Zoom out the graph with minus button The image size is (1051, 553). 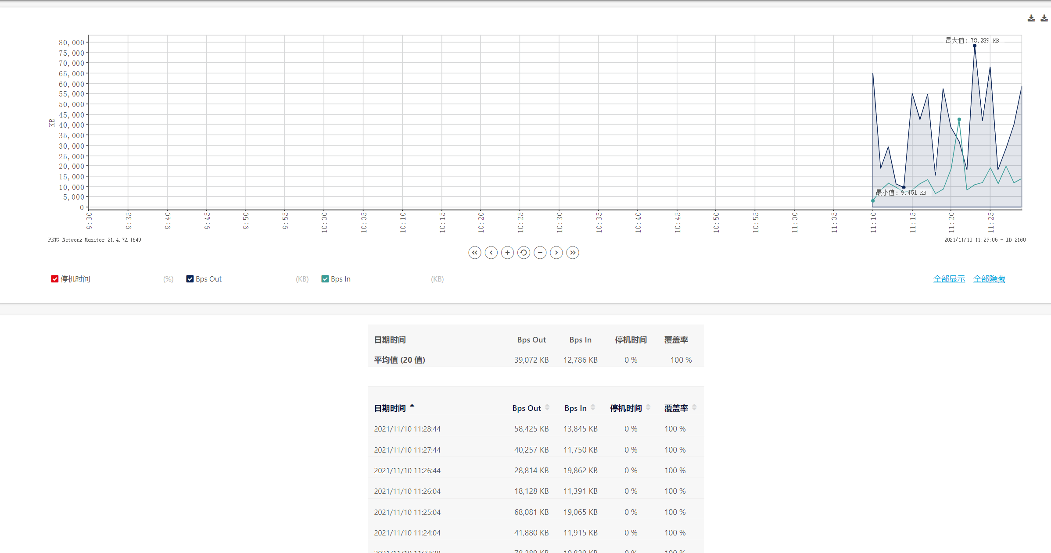coord(540,253)
